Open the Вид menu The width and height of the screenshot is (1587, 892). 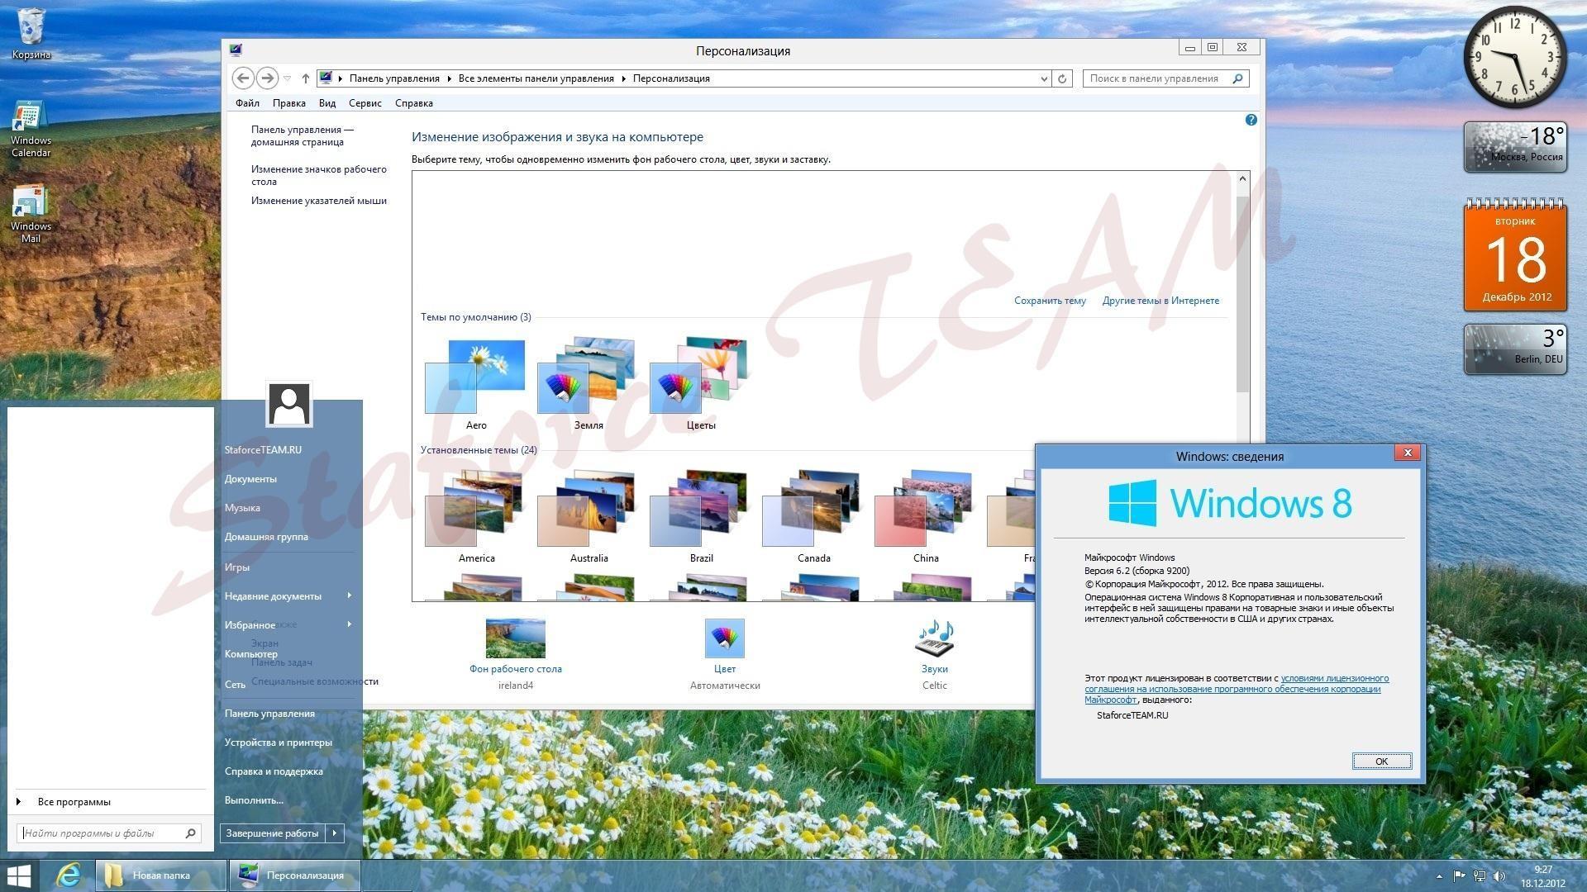327,103
